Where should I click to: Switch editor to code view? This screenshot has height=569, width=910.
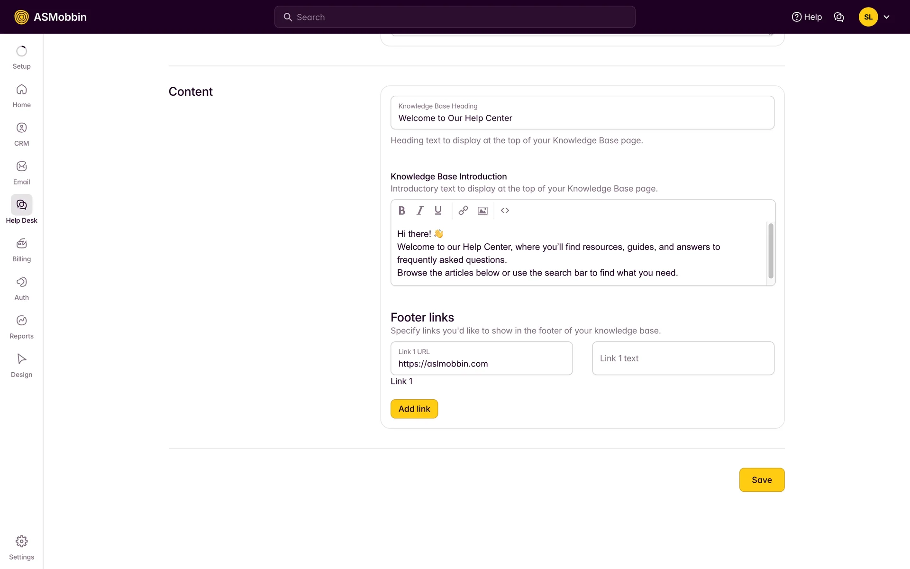tap(505, 211)
